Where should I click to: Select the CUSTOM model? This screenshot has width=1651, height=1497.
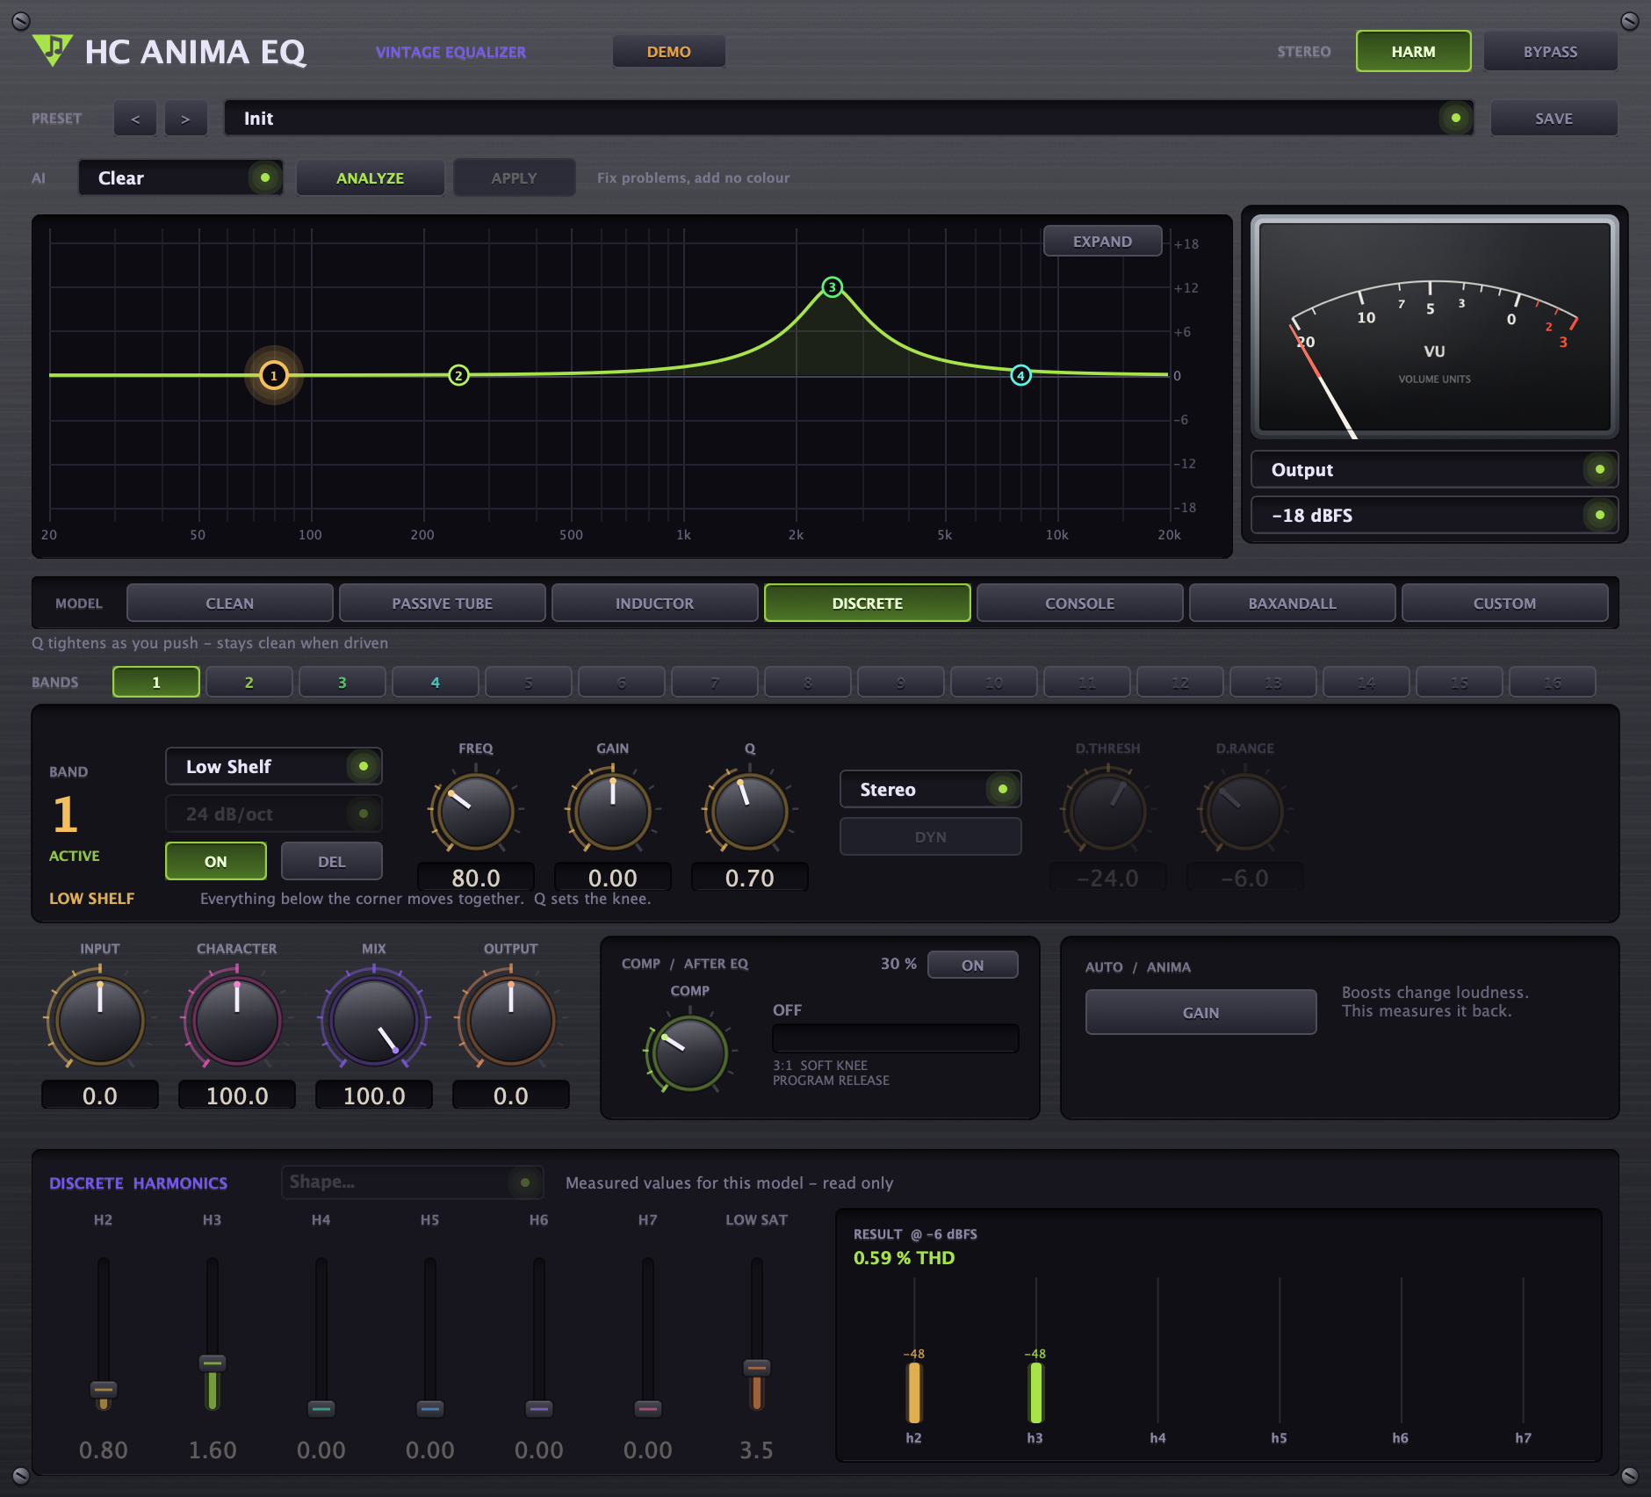1505,604
